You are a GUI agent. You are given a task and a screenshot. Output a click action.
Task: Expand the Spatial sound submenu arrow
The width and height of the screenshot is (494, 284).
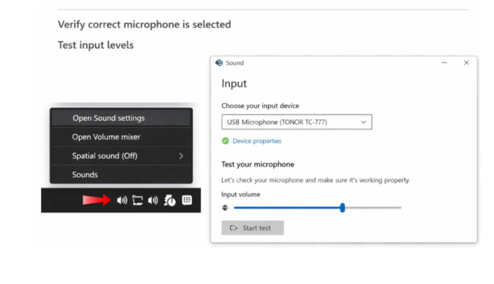(x=181, y=156)
